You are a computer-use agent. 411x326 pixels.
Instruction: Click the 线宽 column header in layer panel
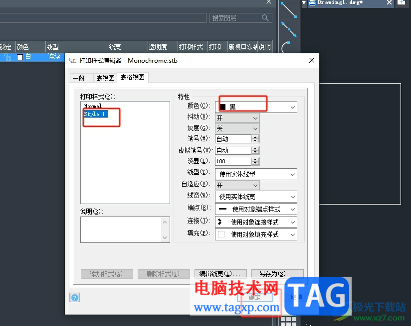[128, 47]
